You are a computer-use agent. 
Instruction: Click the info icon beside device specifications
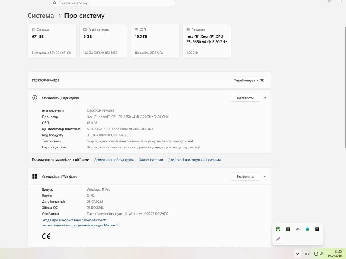(35, 98)
